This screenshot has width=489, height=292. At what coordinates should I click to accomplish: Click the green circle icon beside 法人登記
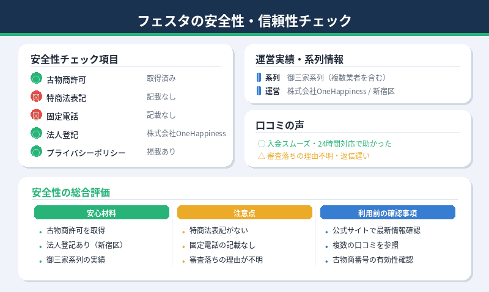pos(36,133)
